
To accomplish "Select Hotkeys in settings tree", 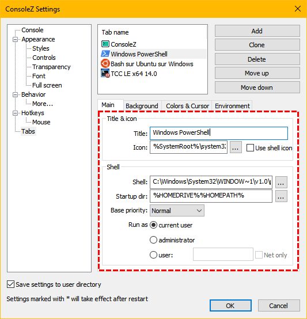I will [33, 113].
